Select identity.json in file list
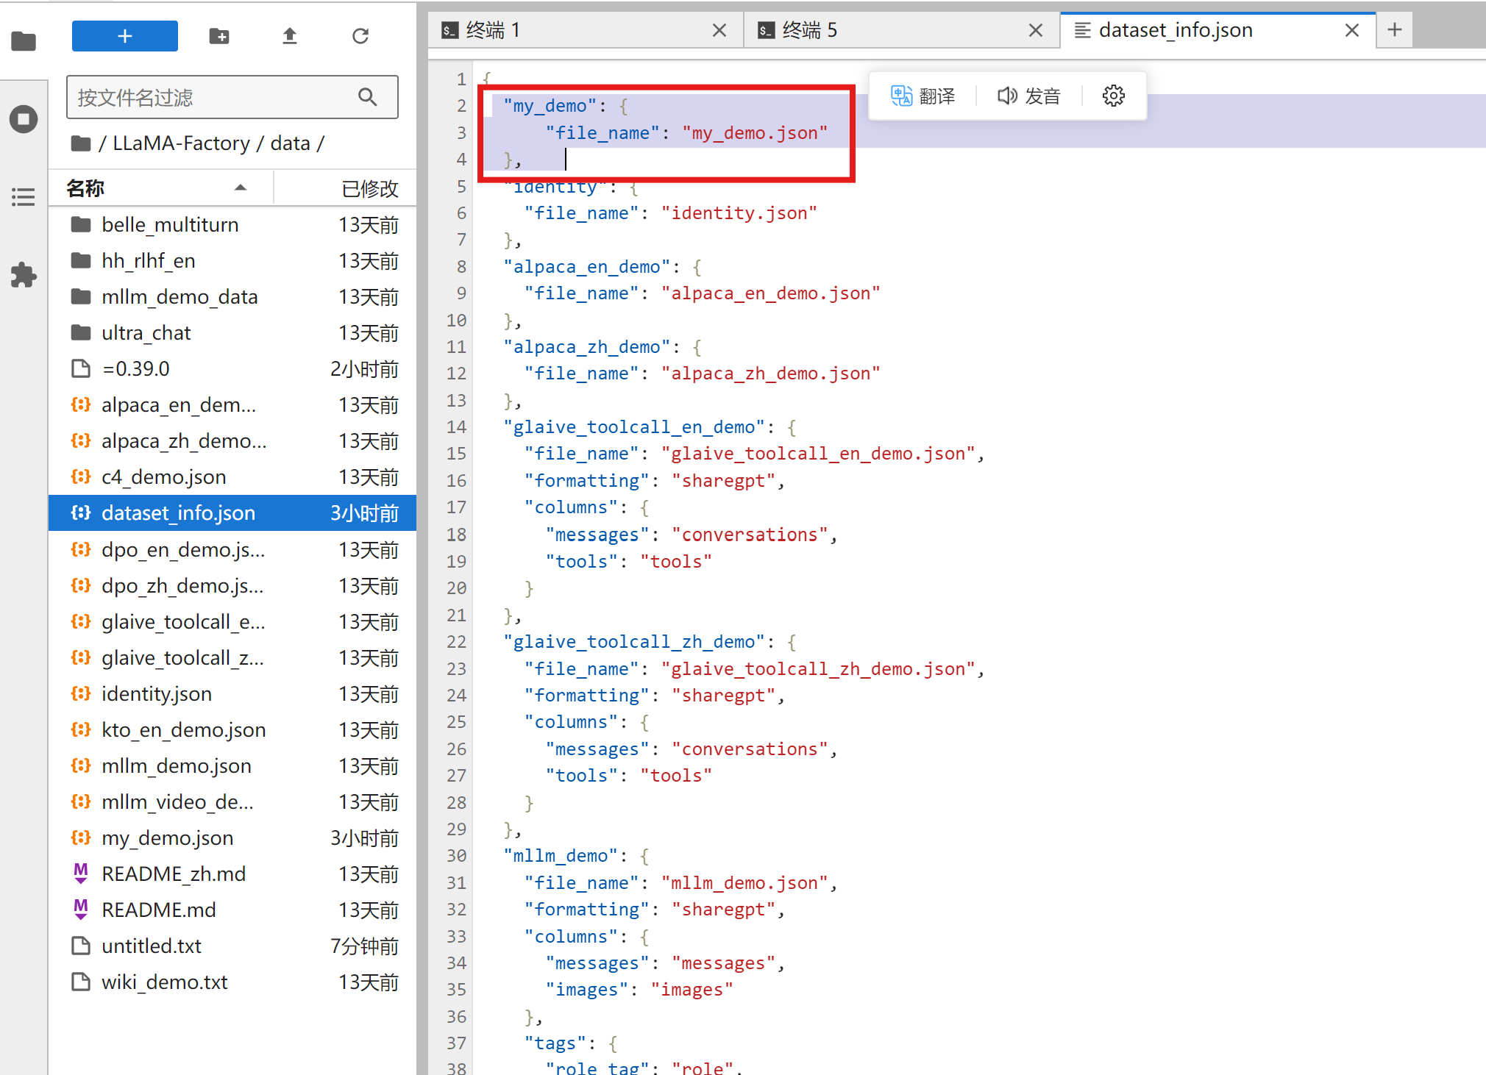The width and height of the screenshot is (1486, 1075). pos(232,694)
